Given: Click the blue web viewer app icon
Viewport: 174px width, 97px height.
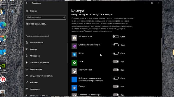Looking at the screenshot, I should point(74,79).
